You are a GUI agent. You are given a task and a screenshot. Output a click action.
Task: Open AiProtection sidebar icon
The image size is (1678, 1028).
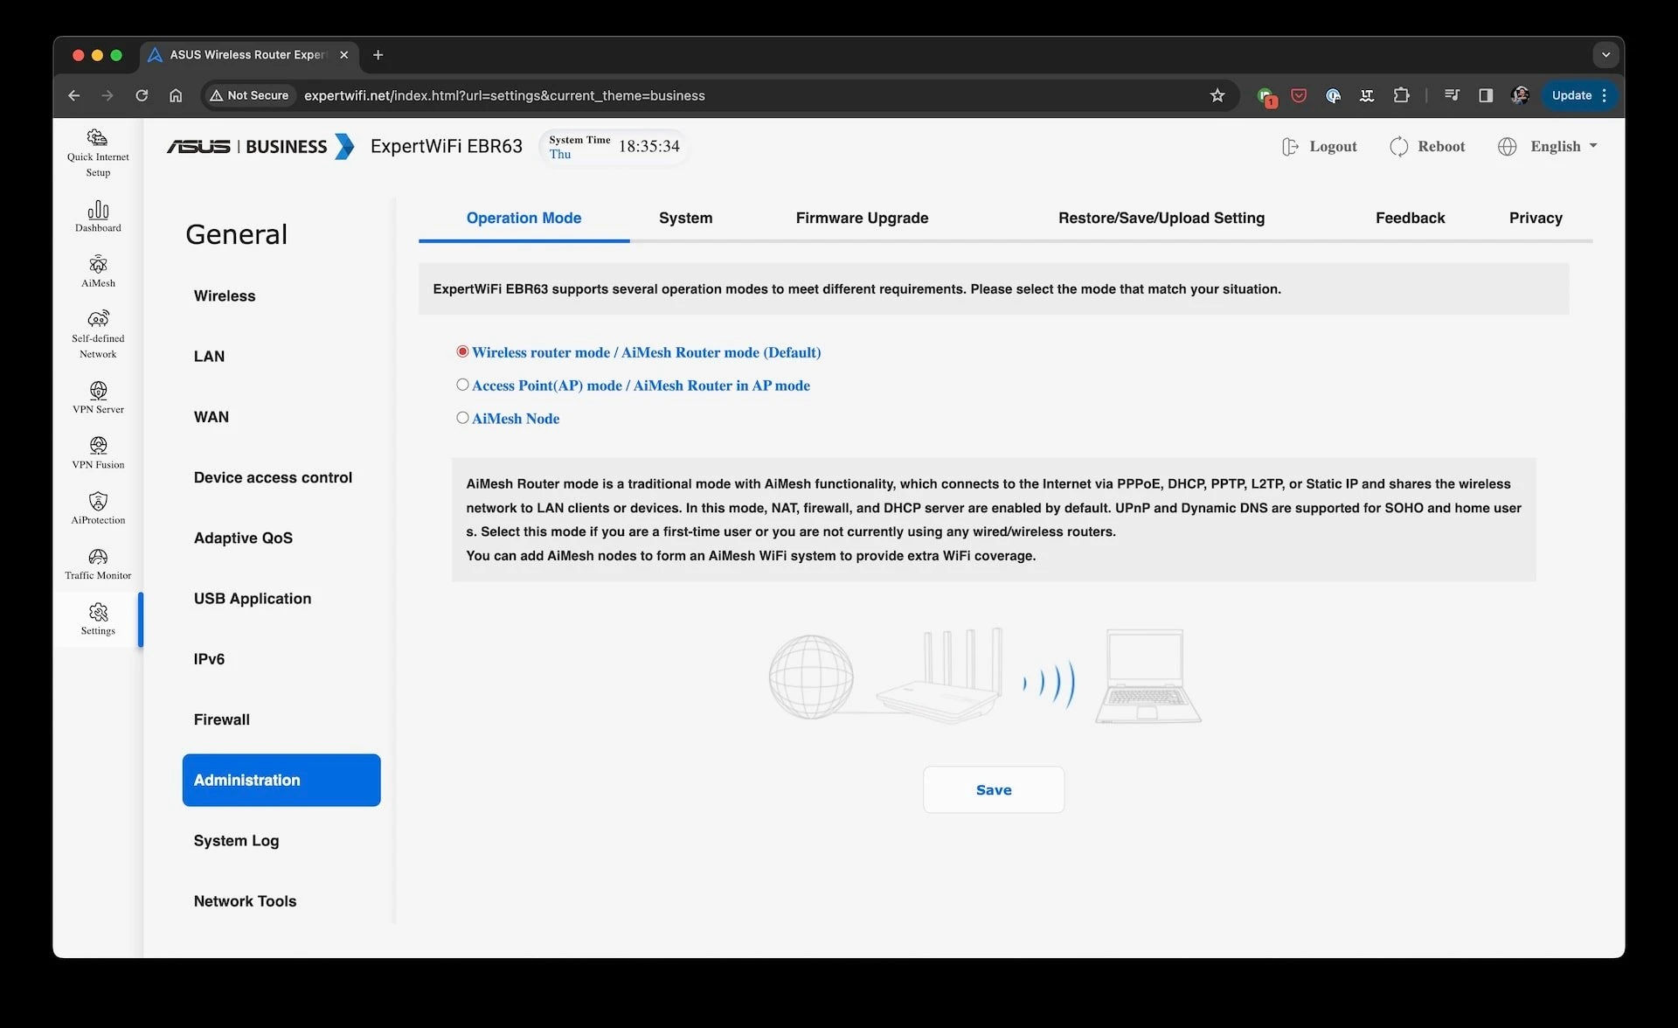(98, 508)
